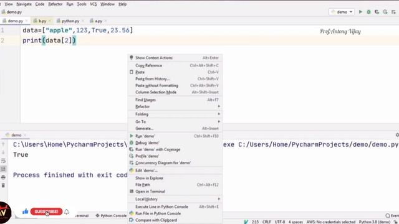Close the demo.py editor tab
The width and height of the screenshot is (399, 224).
pyautogui.click(x=26, y=21)
